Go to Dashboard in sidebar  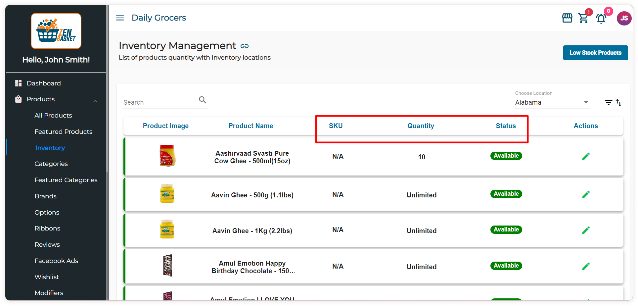click(x=44, y=83)
